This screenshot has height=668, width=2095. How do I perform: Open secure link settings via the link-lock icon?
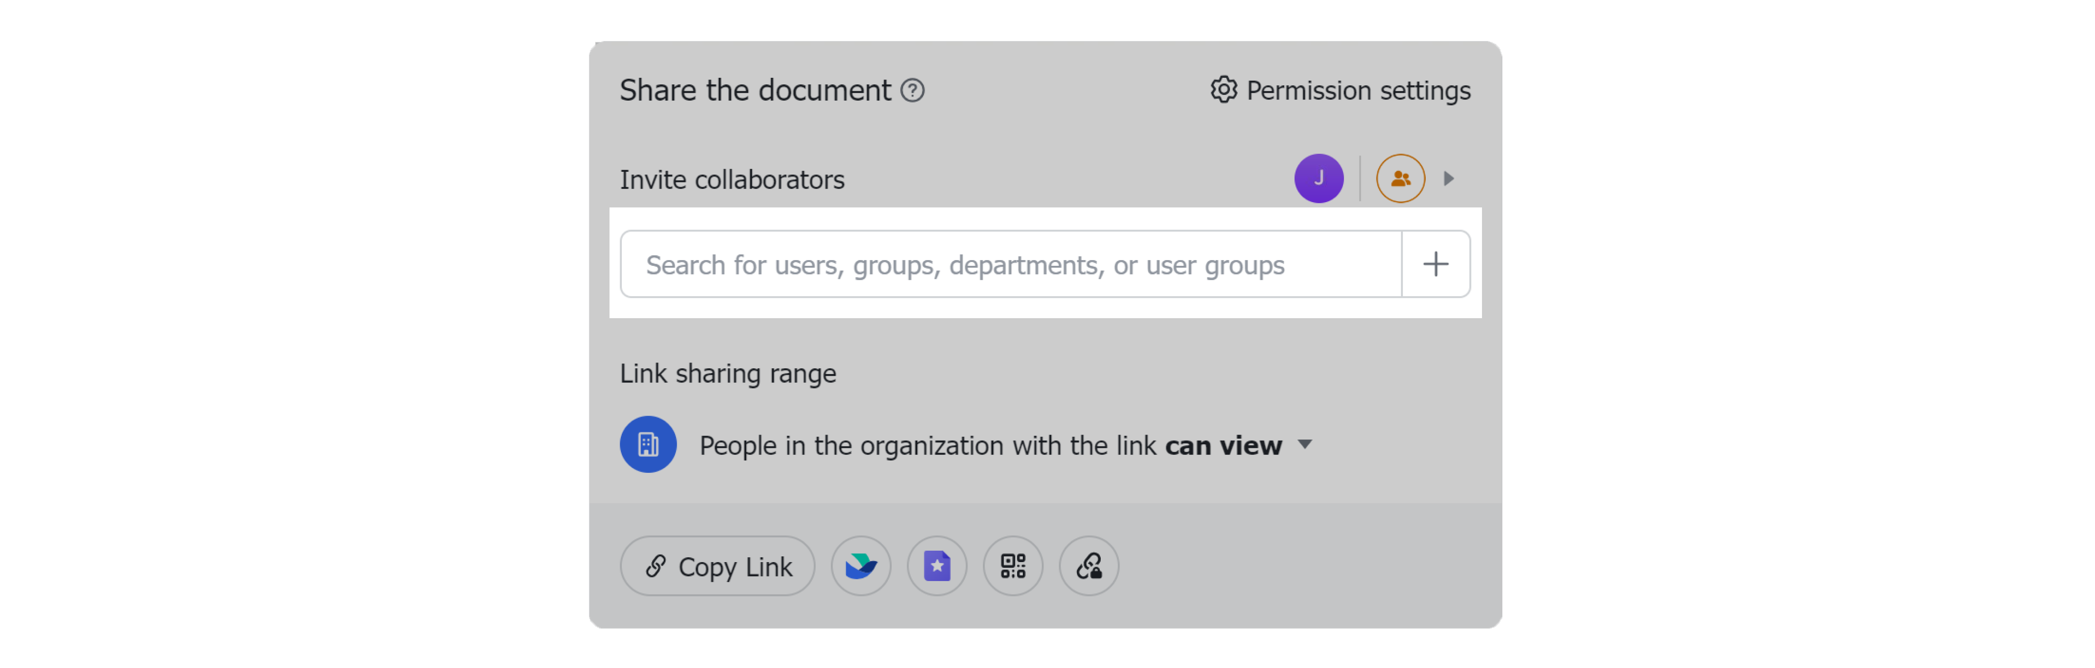[x=1089, y=566]
